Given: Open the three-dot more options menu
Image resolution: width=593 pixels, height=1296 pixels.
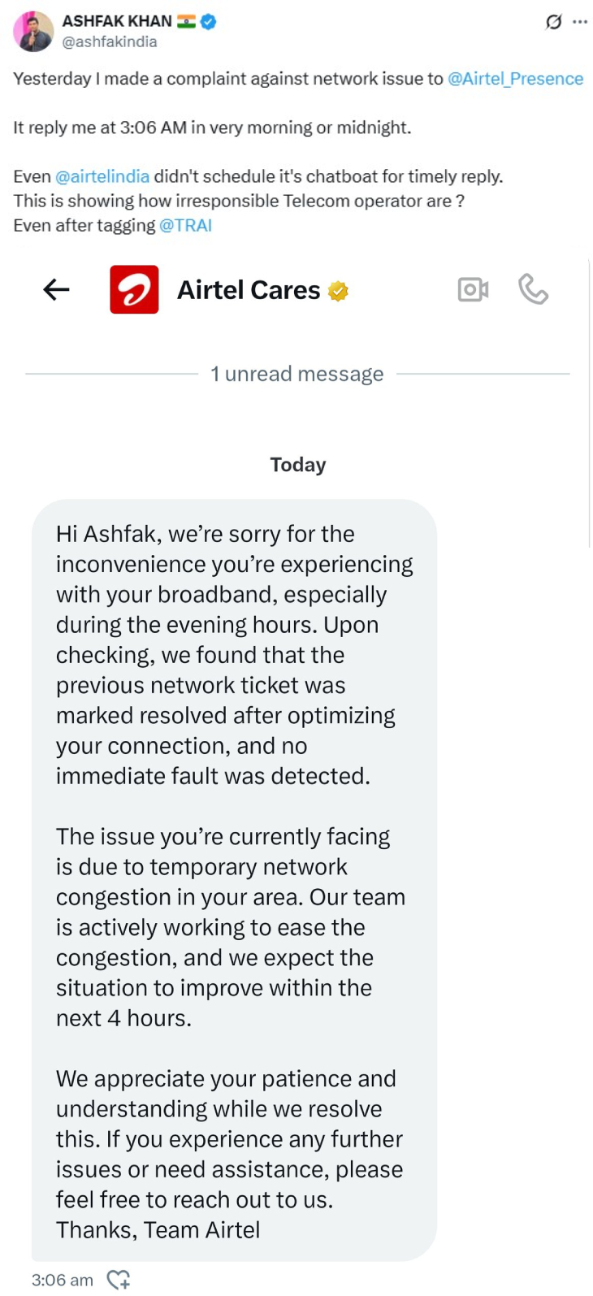Looking at the screenshot, I should (579, 22).
